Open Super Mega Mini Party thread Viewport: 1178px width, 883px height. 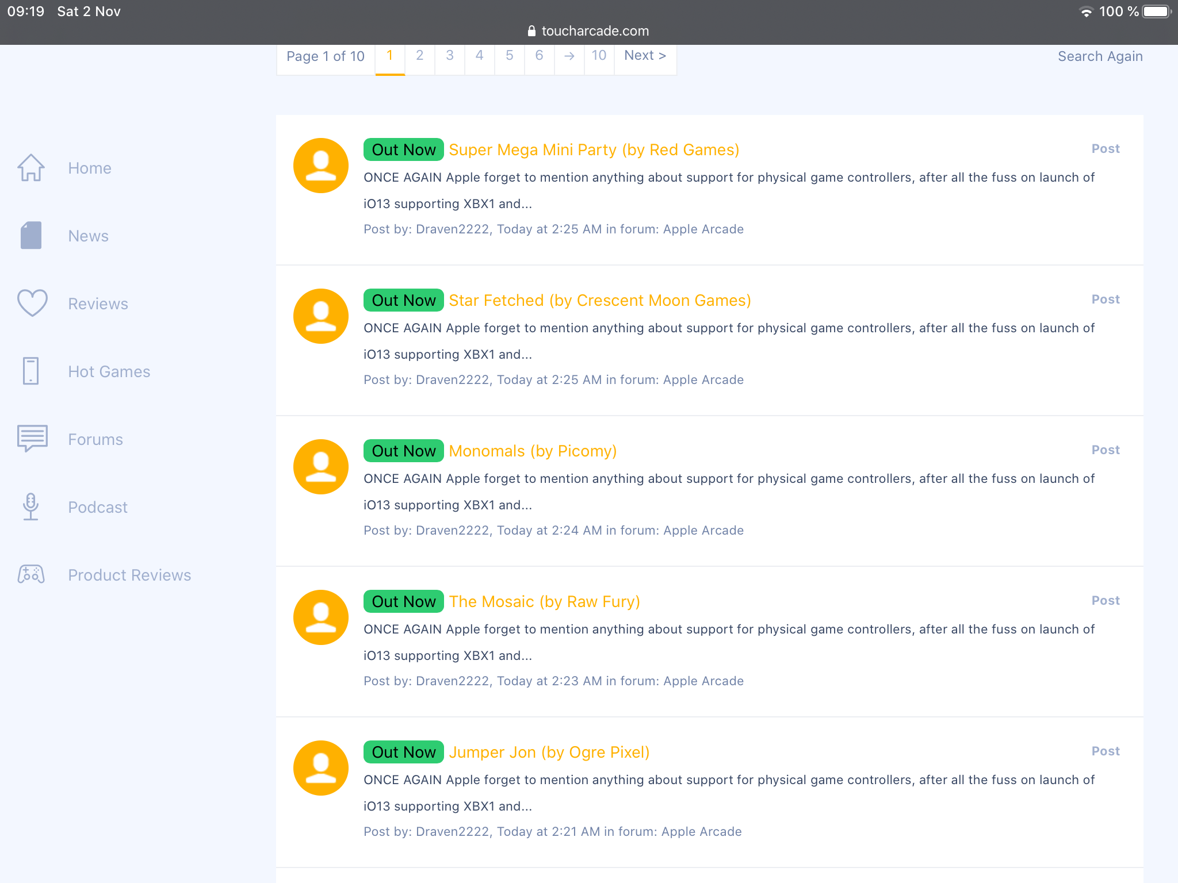pos(594,149)
